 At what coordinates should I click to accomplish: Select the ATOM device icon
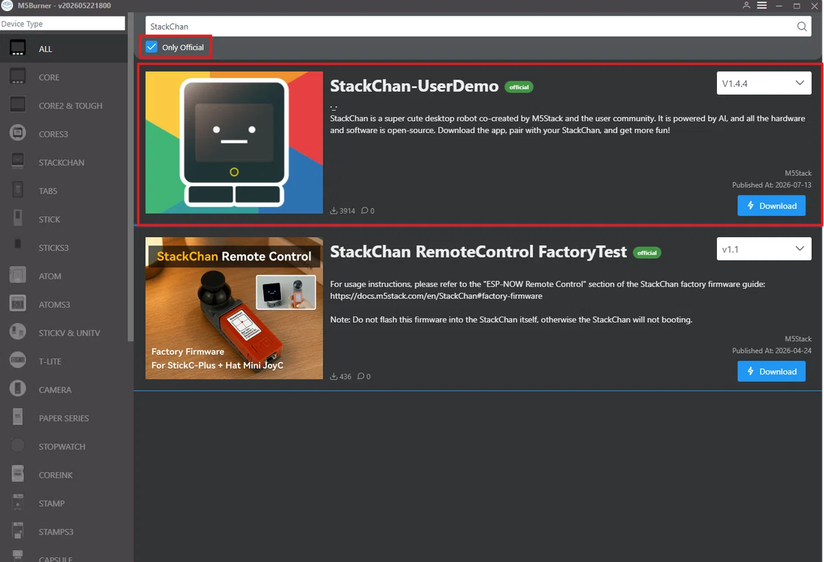(18, 276)
